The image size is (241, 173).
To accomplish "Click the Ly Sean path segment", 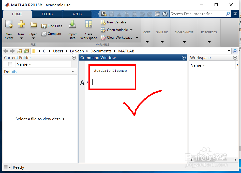I will pos(77,51).
